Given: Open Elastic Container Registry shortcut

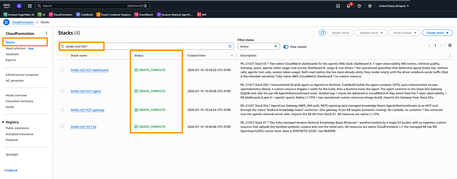Looking at the screenshot, I should pos(113,15).
